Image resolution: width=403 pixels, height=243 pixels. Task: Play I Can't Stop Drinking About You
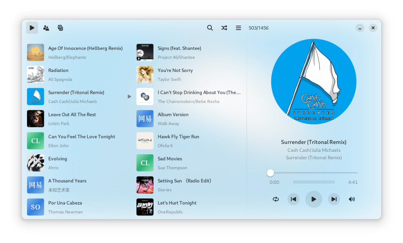coord(188,97)
